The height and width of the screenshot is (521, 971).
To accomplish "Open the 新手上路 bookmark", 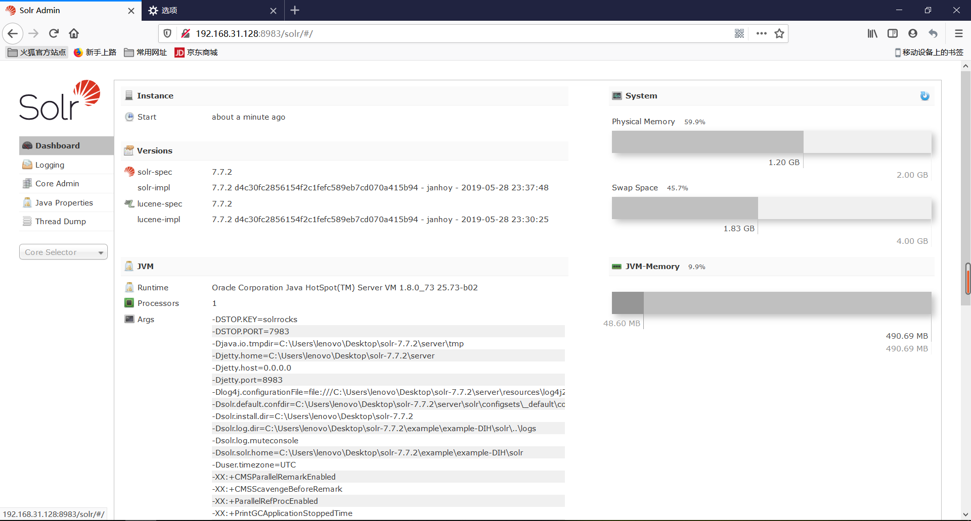I will [x=95, y=52].
